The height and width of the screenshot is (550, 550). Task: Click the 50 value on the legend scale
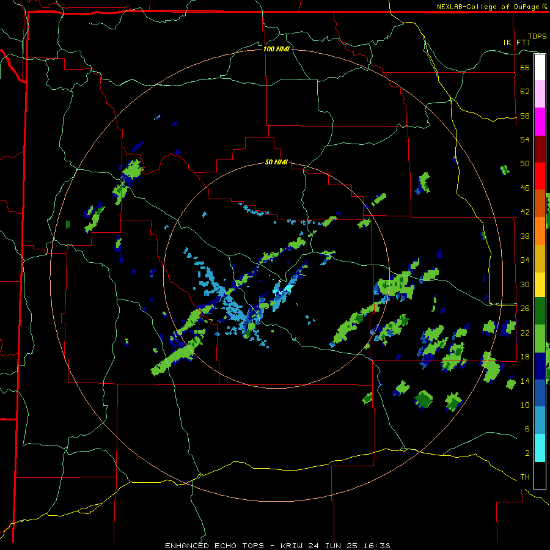(525, 163)
